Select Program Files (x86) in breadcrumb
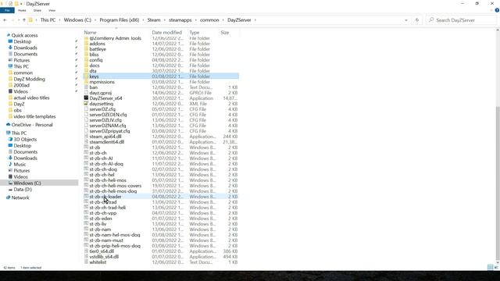The image size is (500, 281). tap(120, 20)
